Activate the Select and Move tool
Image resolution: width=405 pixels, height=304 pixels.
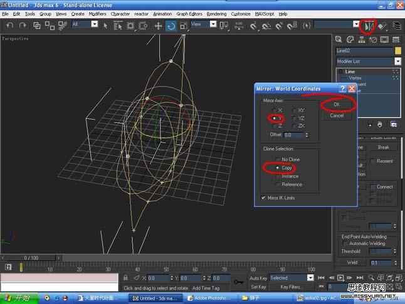(x=158, y=26)
